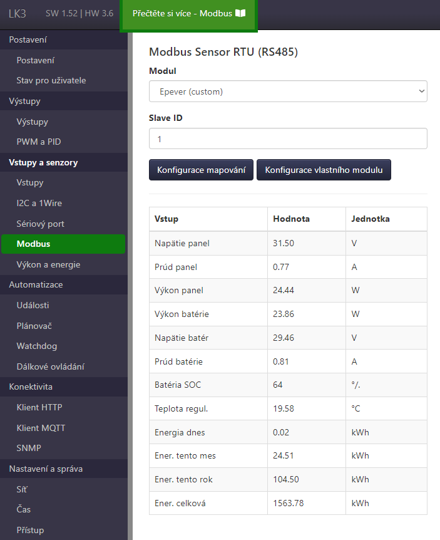This screenshot has width=440, height=540.
Task: Select Postavení in the sidebar
Action: point(35,60)
